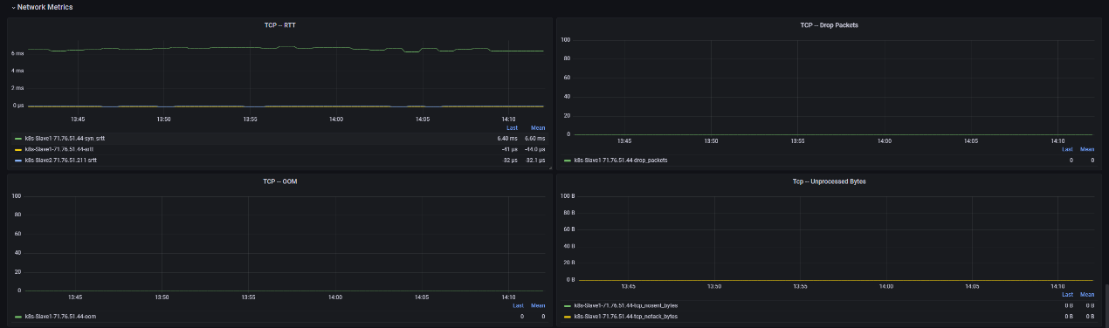Sort Unprocessed Bytes legend by Mean

coord(1087,294)
